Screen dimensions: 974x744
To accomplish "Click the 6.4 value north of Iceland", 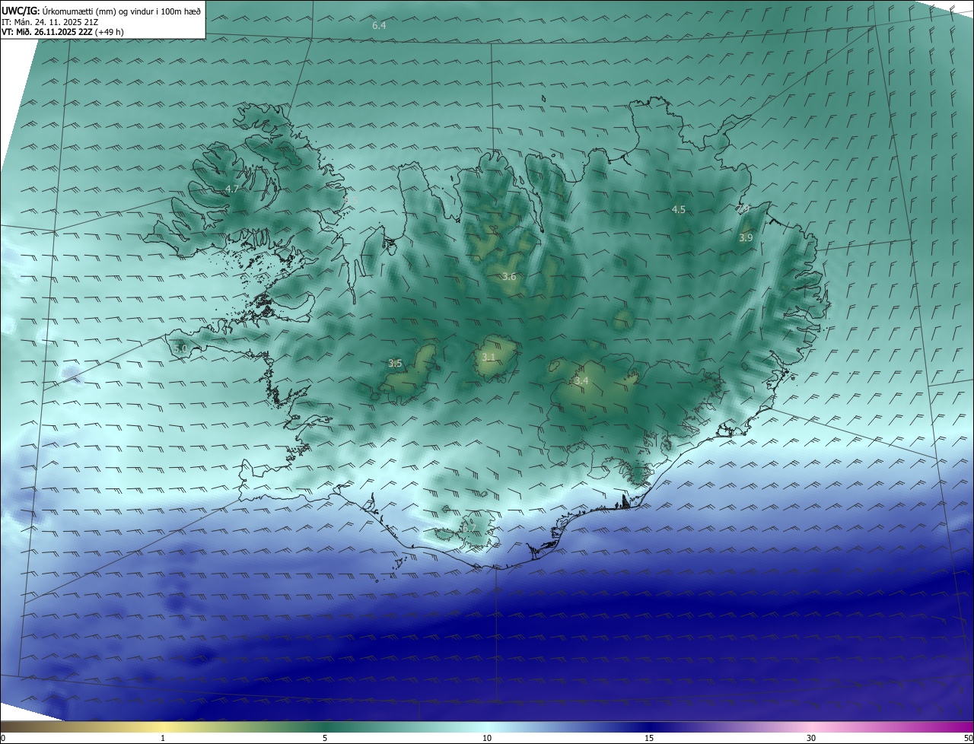I will [x=379, y=26].
